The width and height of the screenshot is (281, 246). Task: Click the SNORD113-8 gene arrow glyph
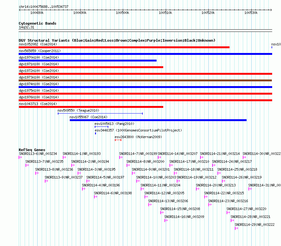pos(37,173)
